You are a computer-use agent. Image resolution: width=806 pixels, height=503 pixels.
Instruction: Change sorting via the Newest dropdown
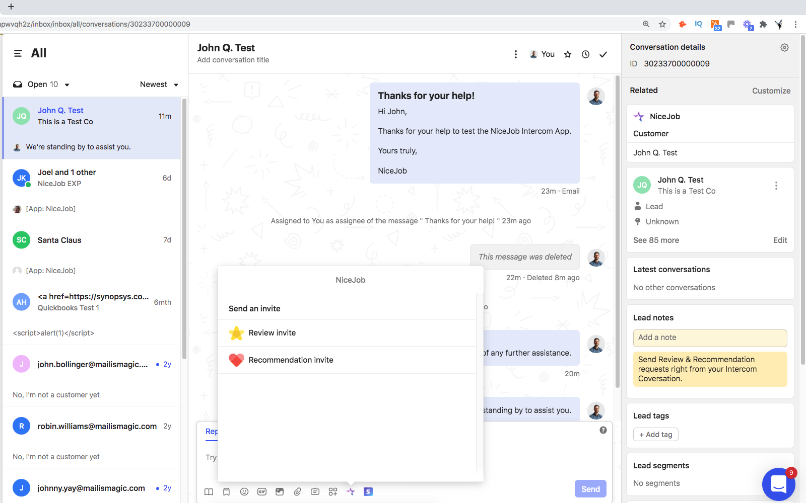point(158,84)
